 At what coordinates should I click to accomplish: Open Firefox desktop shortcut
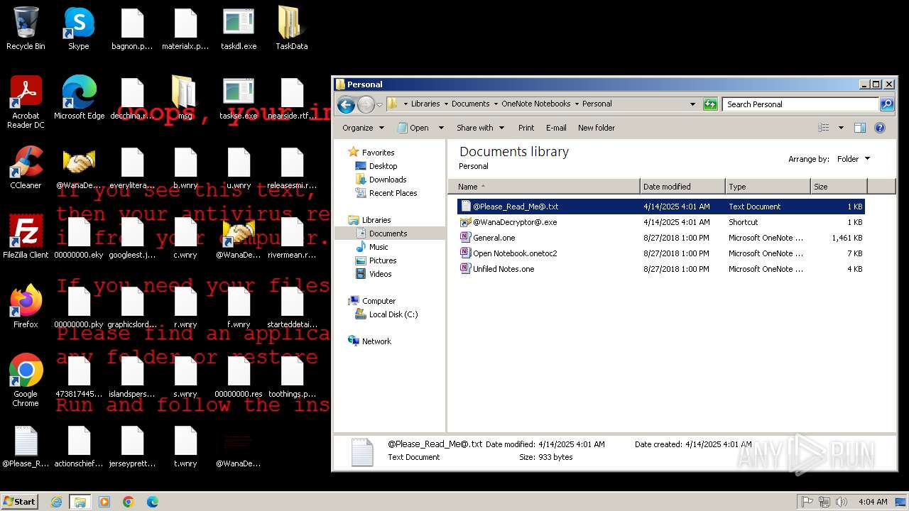tap(26, 307)
